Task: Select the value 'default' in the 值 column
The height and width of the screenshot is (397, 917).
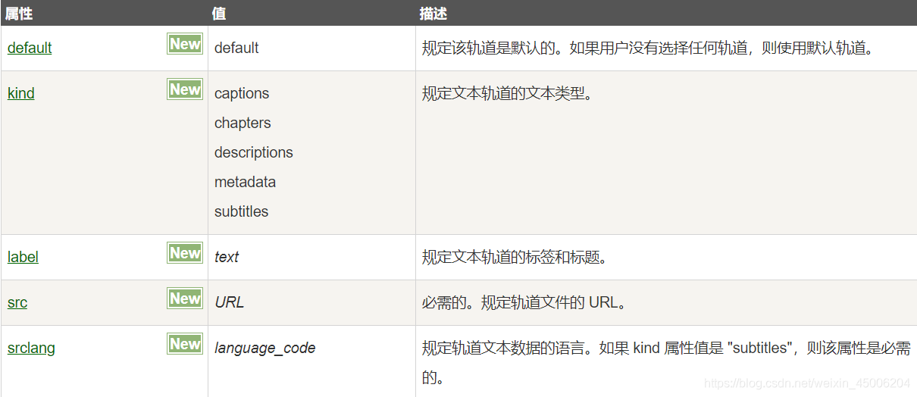Action: click(236, 48)
